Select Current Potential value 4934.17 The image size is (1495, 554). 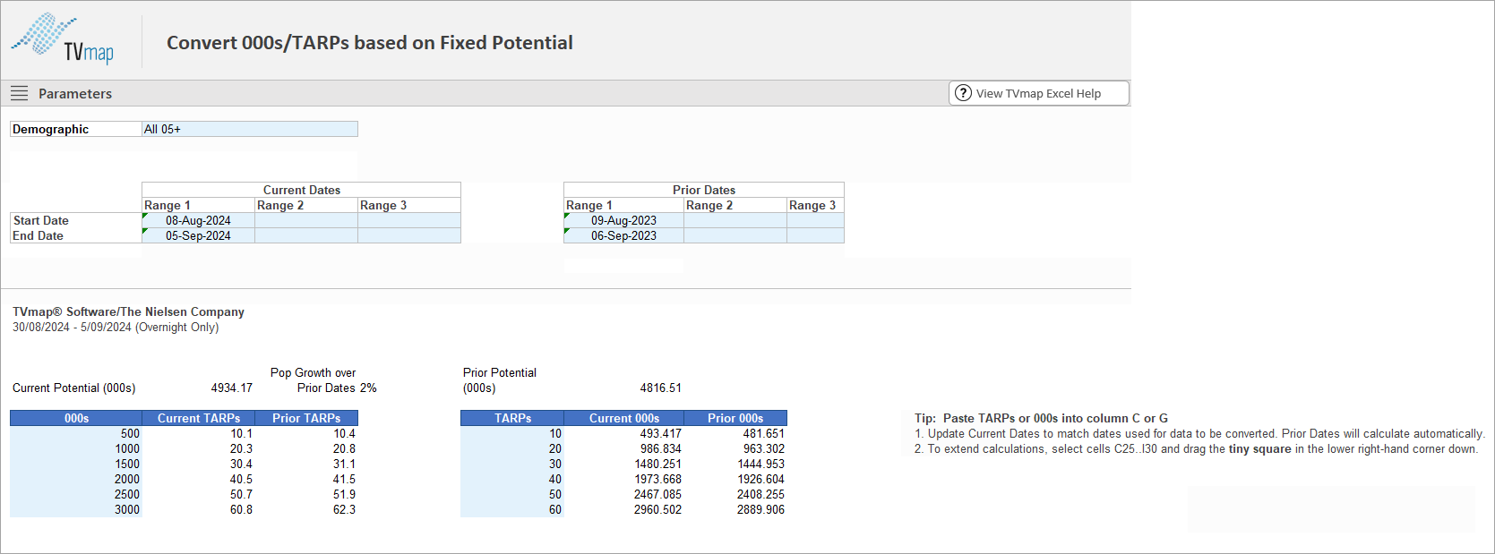(x=231, y=388)
